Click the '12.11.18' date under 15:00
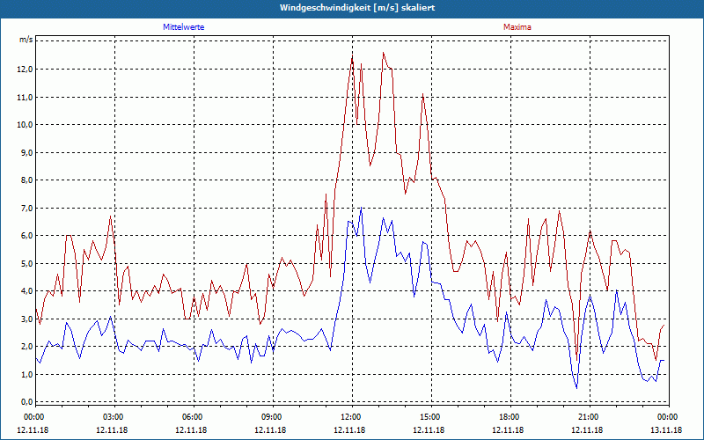 tap(429, 430)
